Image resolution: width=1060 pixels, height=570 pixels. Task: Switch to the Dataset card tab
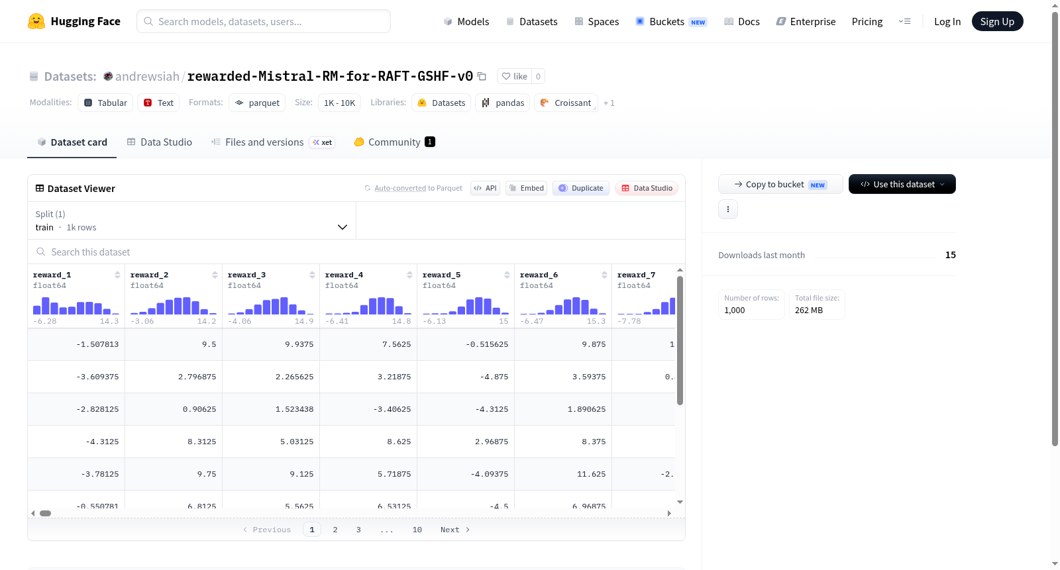(x=72, y=142)
